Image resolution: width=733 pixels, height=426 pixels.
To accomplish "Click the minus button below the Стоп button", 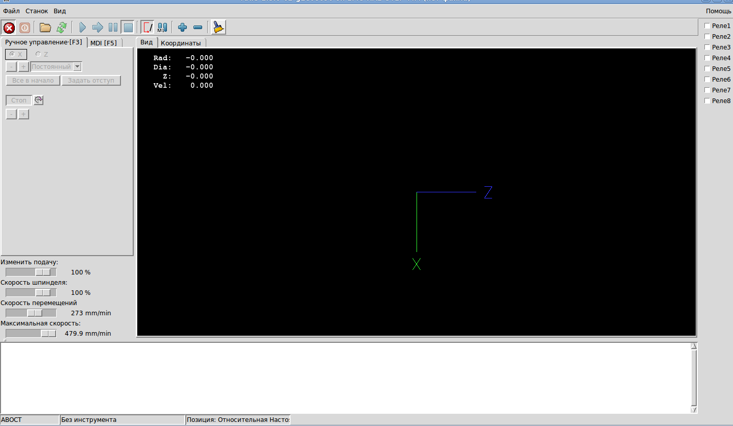I will click(11, 114).
